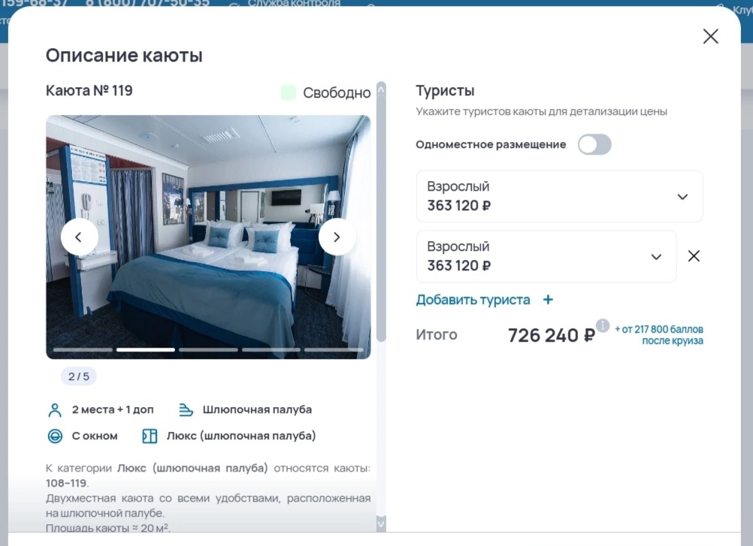753x546 pixels.
Task: Close the cabin description dialog
Action: pyautogui.click(x=710, y=36)
